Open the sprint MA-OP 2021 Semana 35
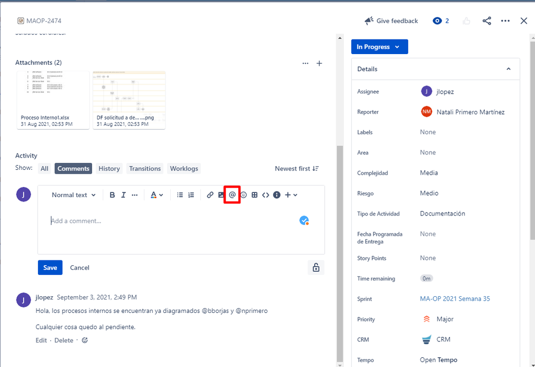Viewport: 535px width, 367px height. (x=455, y=298)
